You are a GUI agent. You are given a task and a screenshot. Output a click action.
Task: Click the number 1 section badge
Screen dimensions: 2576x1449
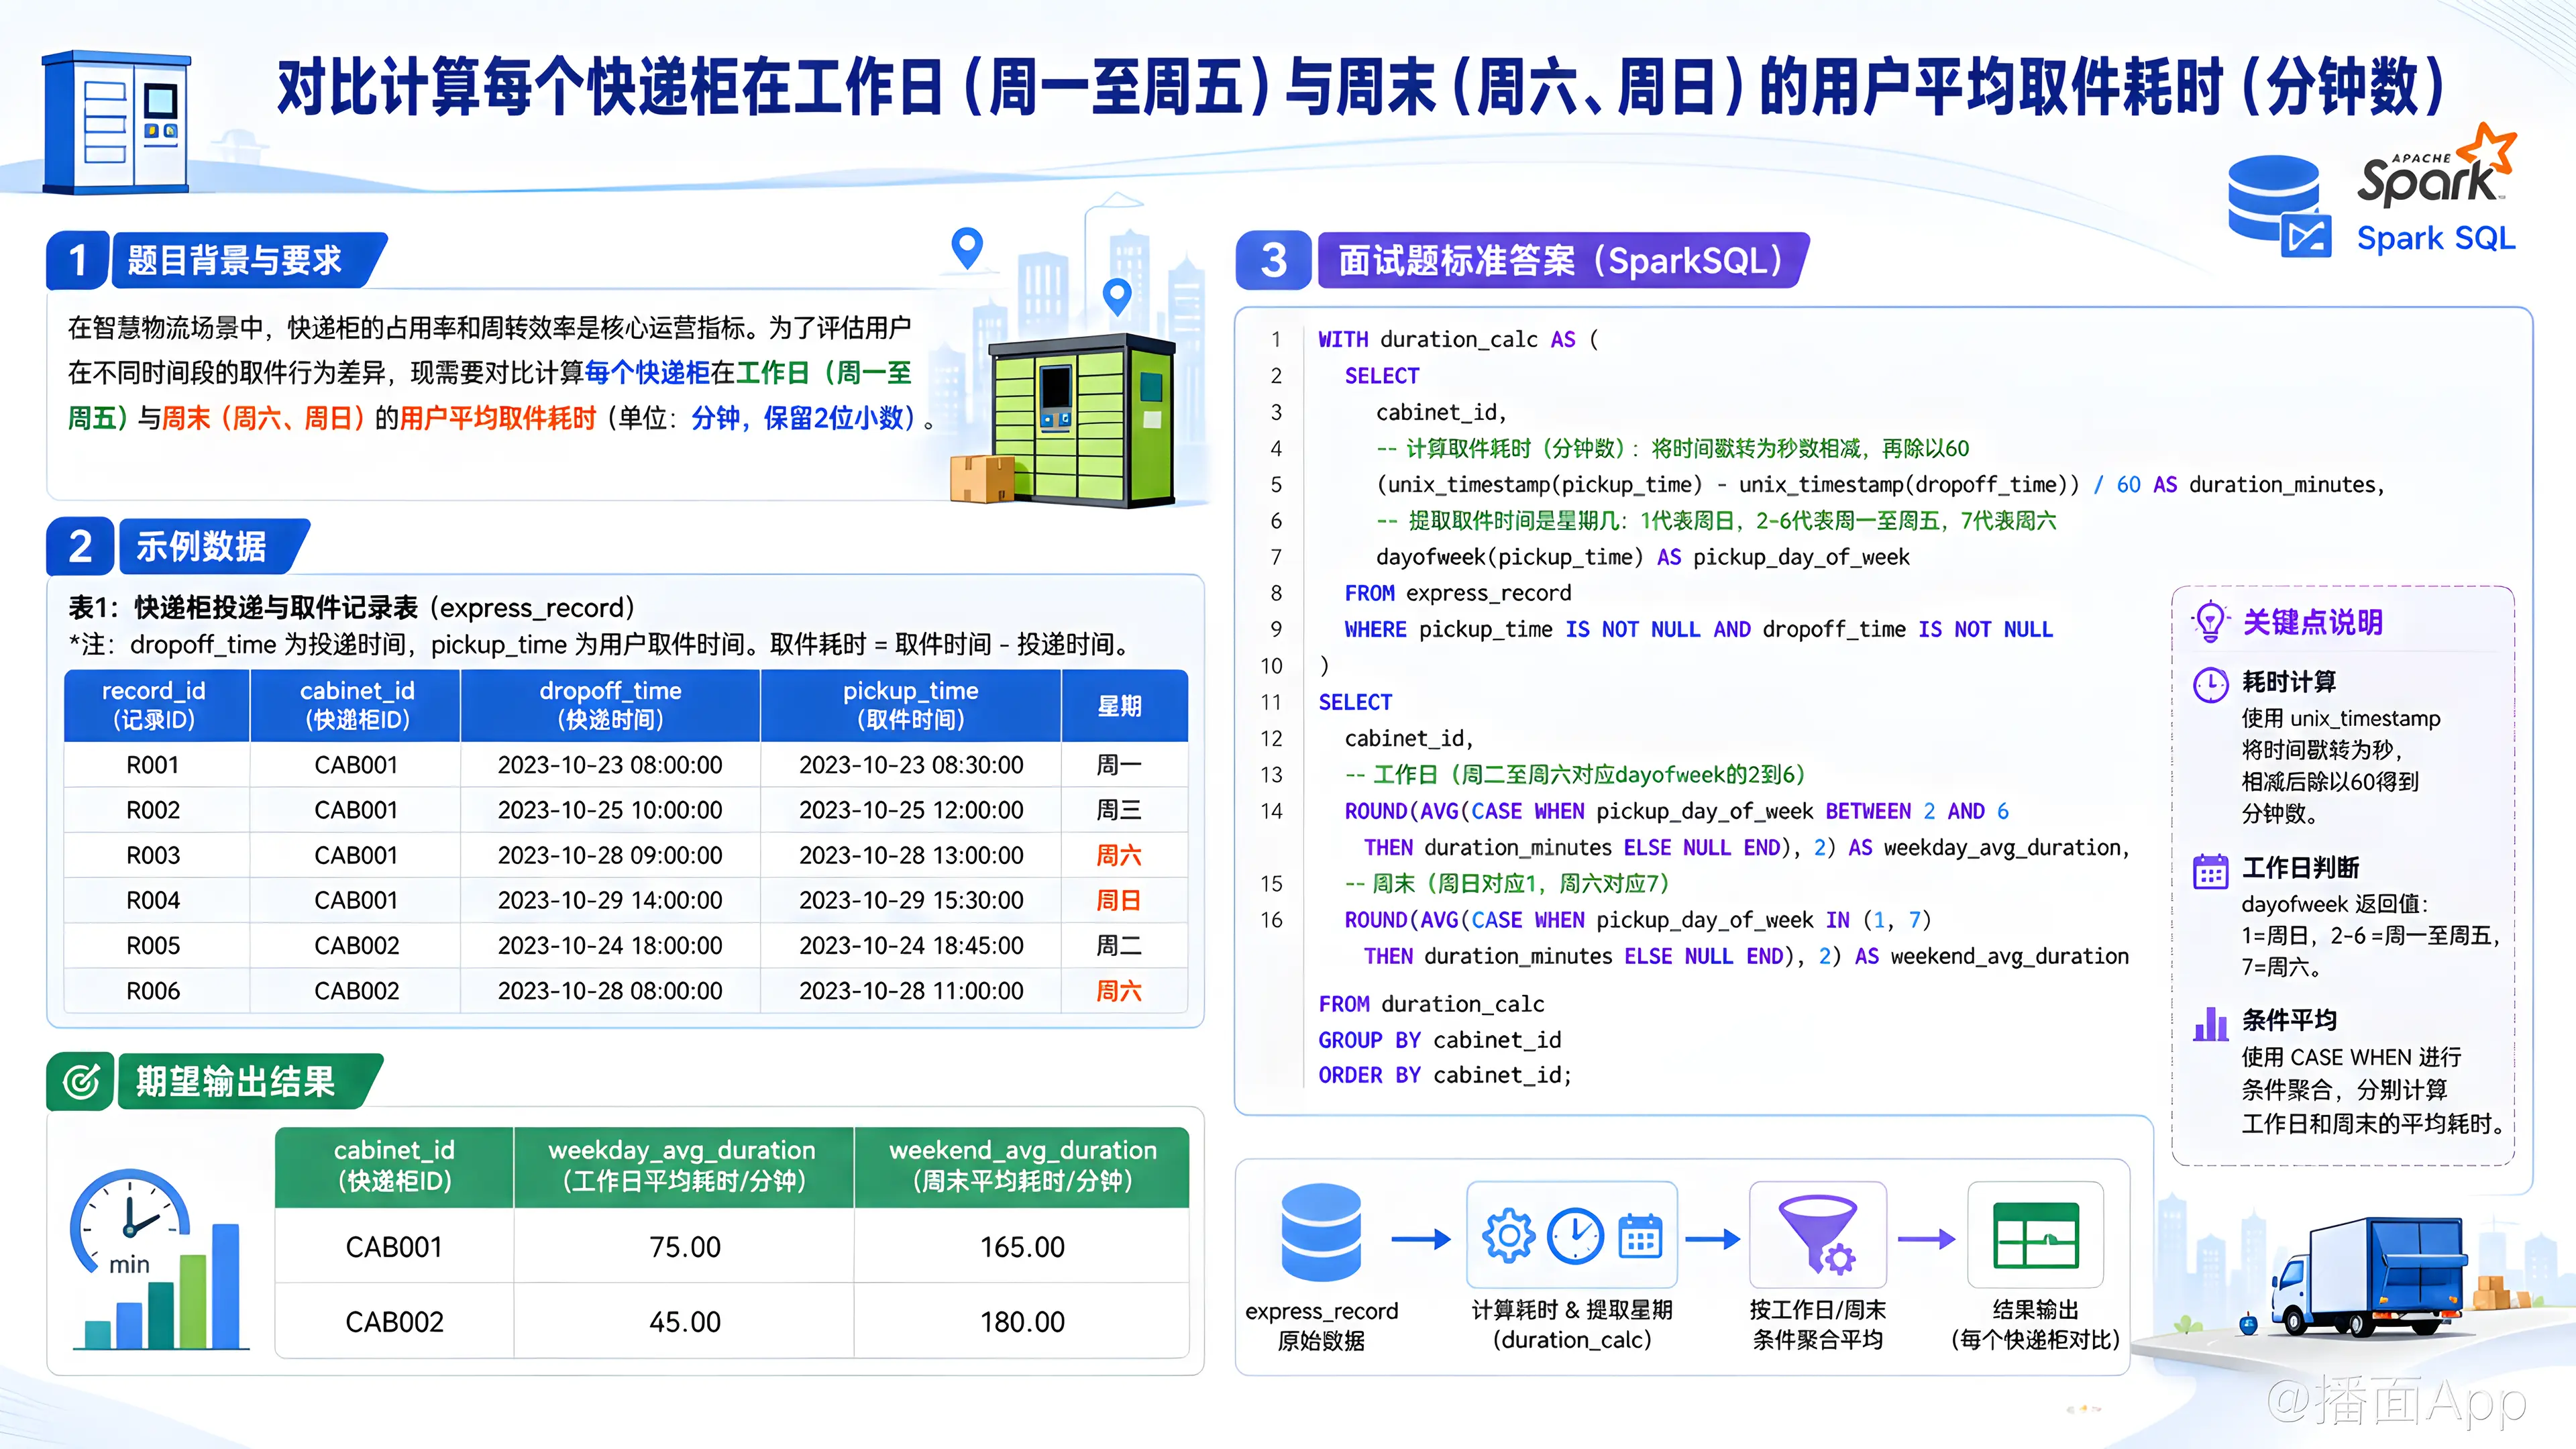tap(79, 260)
